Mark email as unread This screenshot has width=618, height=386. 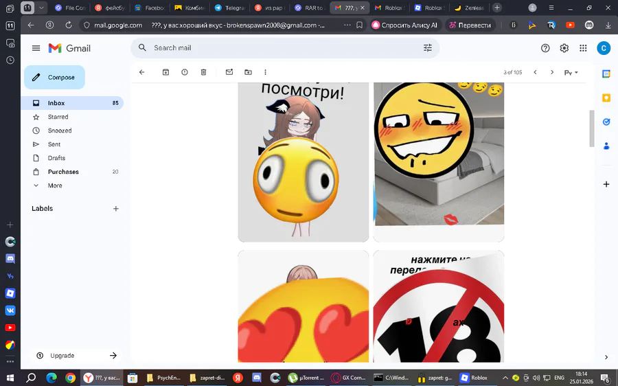click(229, 72)
